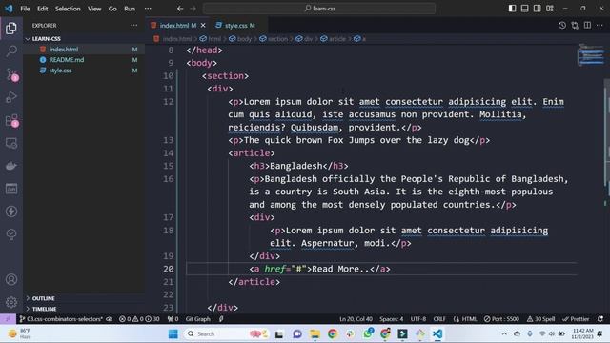Expand the OUTLINE section
The width and height of the screenshot is (610, 343).
pos(84,298)
